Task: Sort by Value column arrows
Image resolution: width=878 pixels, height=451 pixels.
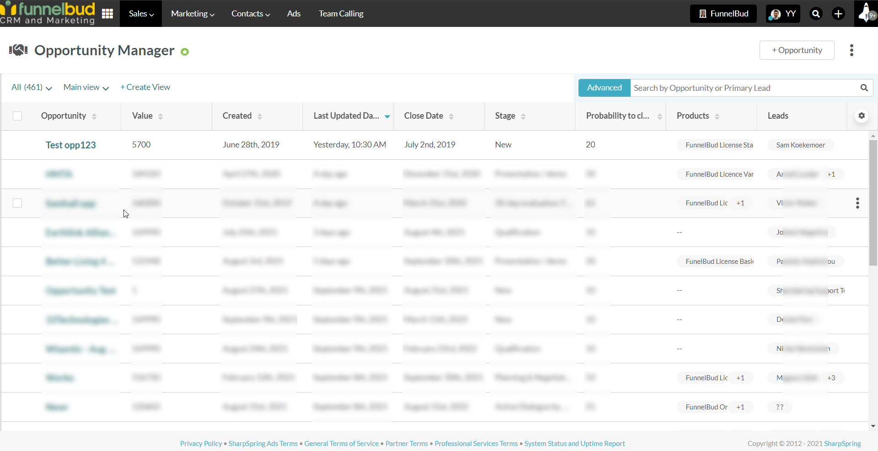Action: click(161, 116)
